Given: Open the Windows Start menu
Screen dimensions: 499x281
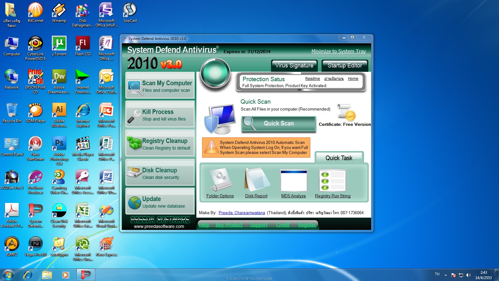Looking at the screenshot, I should point(8,275).
